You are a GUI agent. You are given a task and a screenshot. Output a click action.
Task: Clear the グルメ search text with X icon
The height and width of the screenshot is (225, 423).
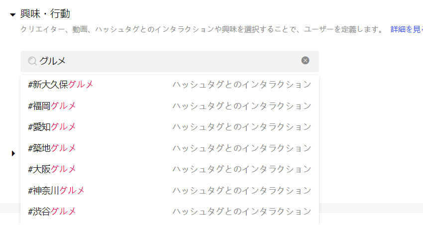tap(305, 60)
